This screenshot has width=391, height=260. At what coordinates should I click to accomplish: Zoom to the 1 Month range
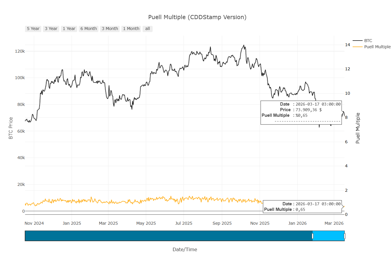point(131,29)
